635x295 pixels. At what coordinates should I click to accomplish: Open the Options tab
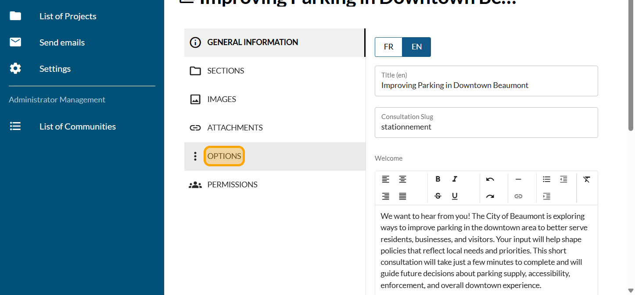(224, 156)
